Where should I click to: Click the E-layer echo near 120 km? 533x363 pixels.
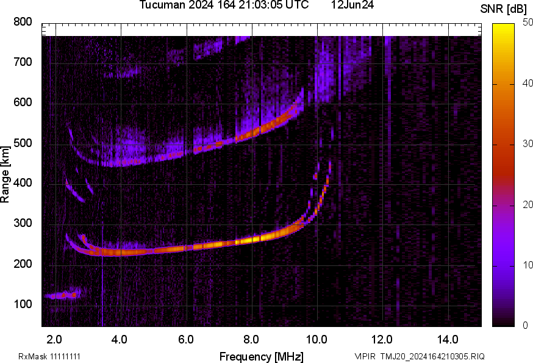(63, 295)
